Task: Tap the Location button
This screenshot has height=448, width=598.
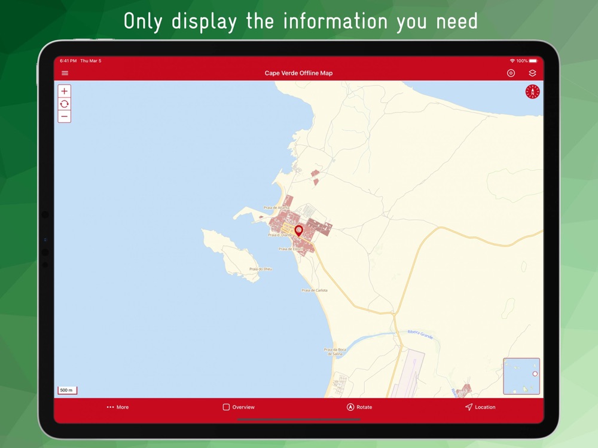Action: tap(480, 407)
